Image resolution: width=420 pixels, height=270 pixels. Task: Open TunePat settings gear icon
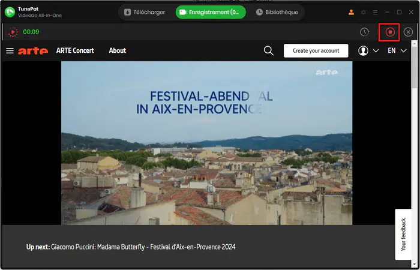coord(364,12)
